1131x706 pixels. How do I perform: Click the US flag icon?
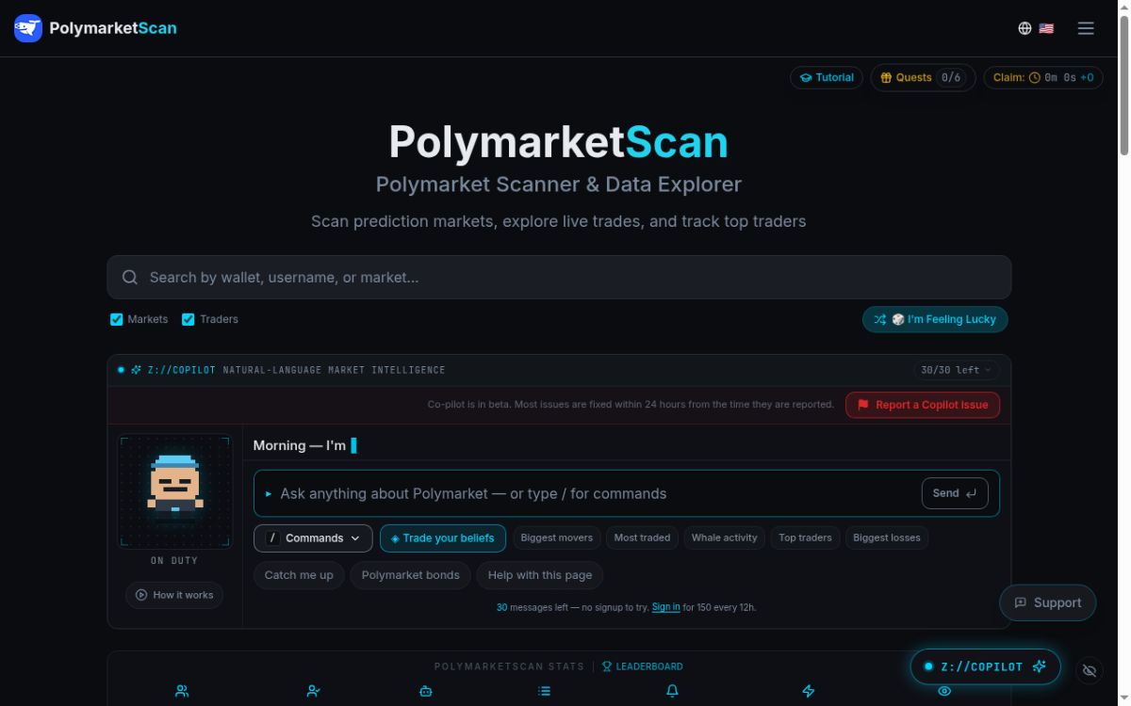tap(1046, 28)
